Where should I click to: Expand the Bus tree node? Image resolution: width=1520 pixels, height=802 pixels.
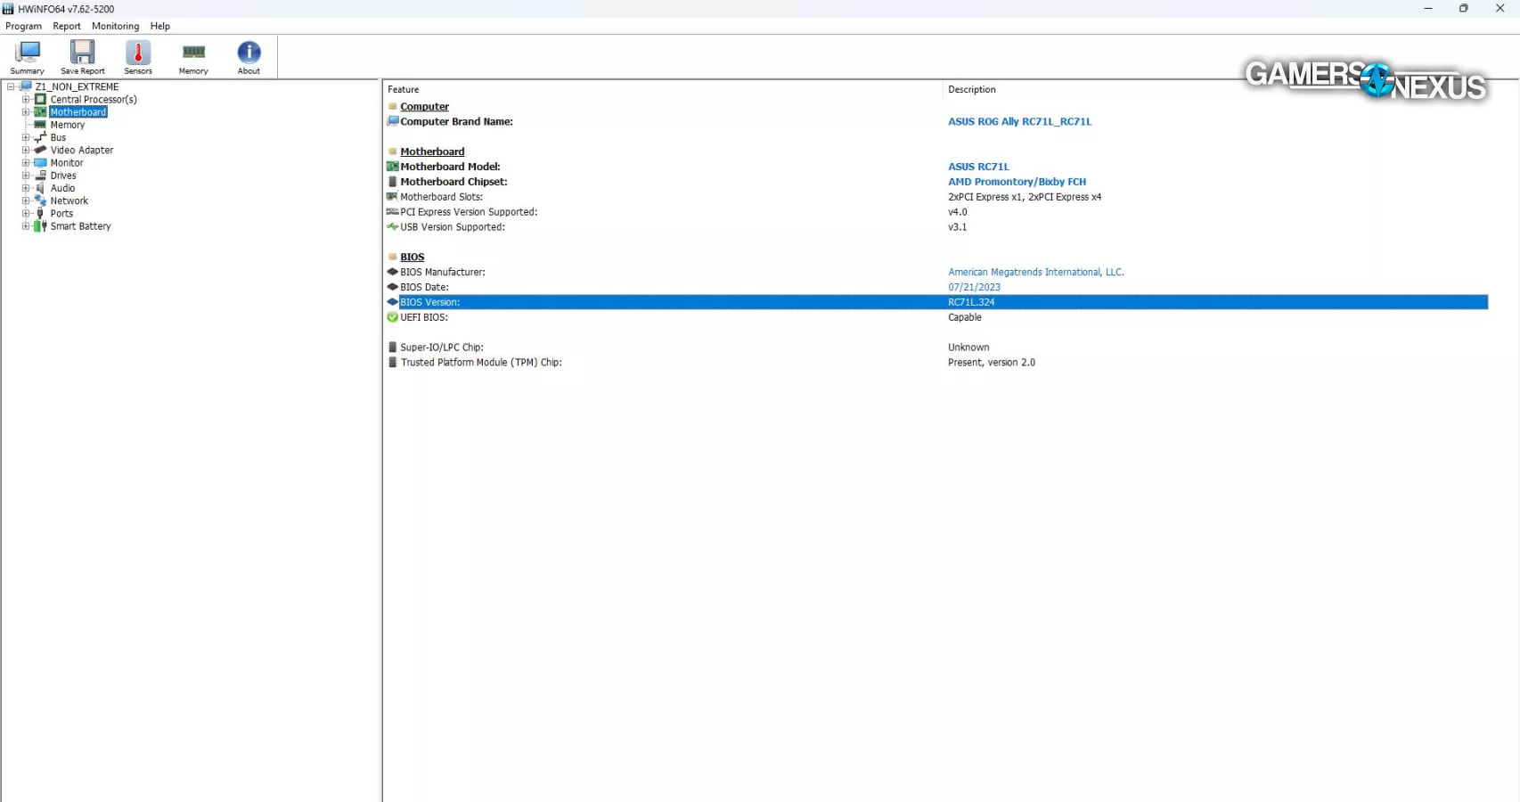pos(26,138)
